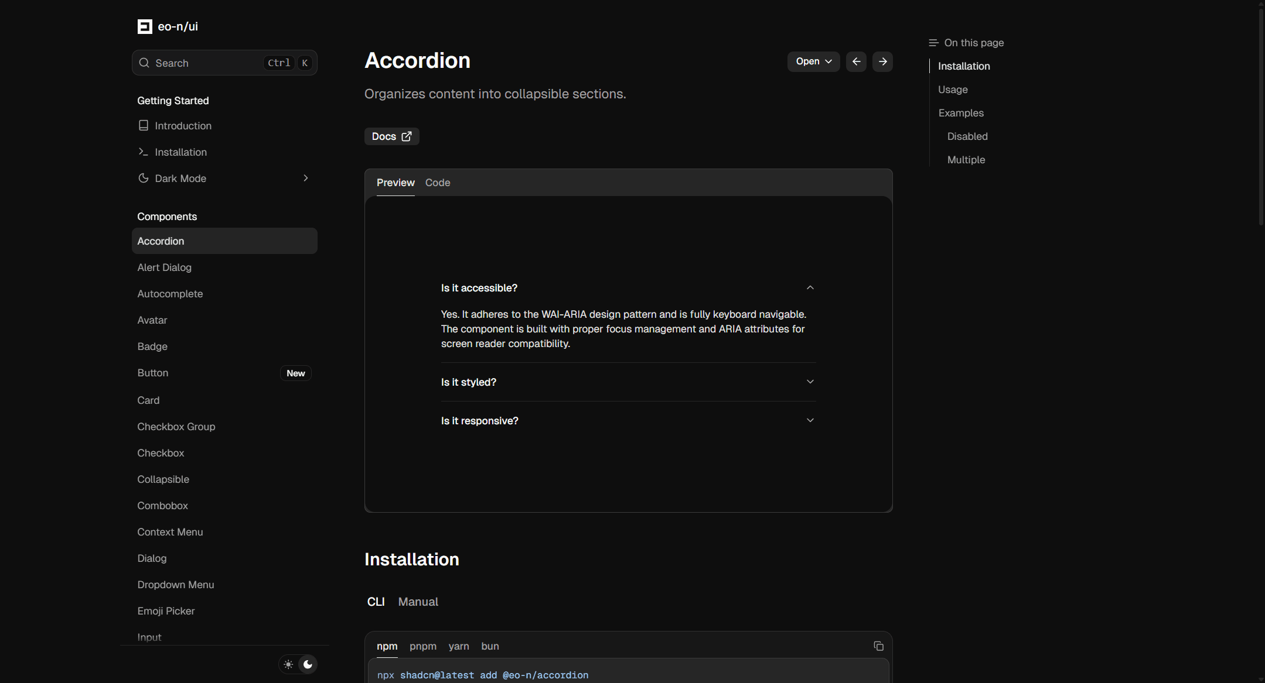The image size is (1265, 683).
Task: Click the search magnifier icon
Action: pyautogui.click(x=144, y=63)
